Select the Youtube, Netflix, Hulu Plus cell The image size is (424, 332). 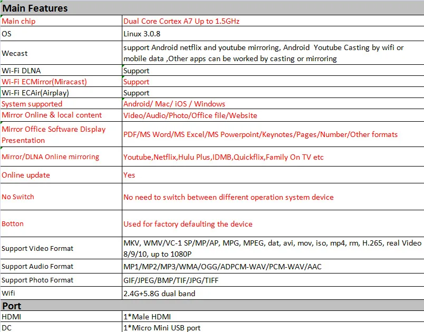[272, 157]
